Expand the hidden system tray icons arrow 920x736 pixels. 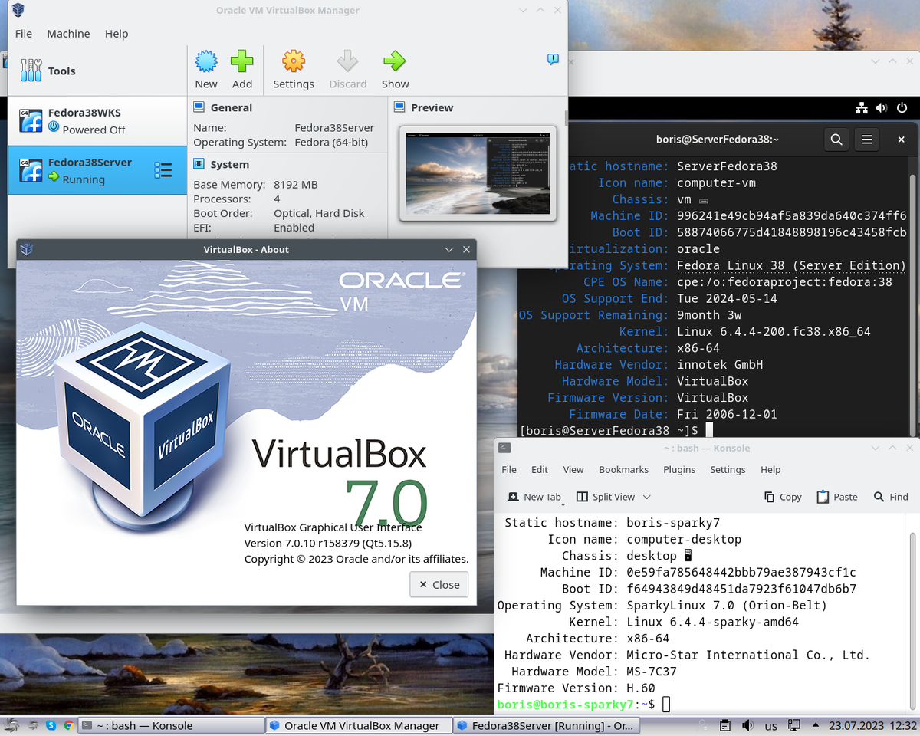coord(815,725)
